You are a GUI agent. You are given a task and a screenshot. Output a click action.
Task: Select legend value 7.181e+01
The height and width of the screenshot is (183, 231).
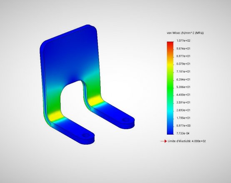point(184,71)
